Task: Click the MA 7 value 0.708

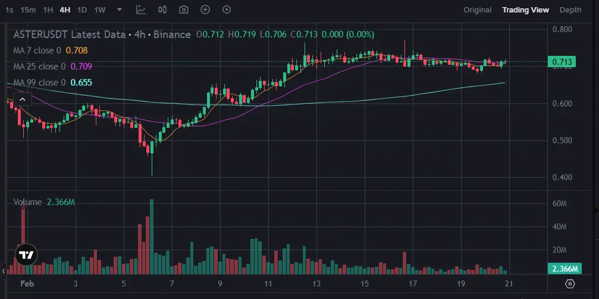Action: tap(77, 51)
